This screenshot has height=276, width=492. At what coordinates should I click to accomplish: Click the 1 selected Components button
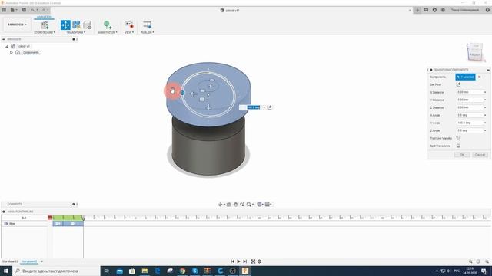pyautogui.click(x=465, y=77)
